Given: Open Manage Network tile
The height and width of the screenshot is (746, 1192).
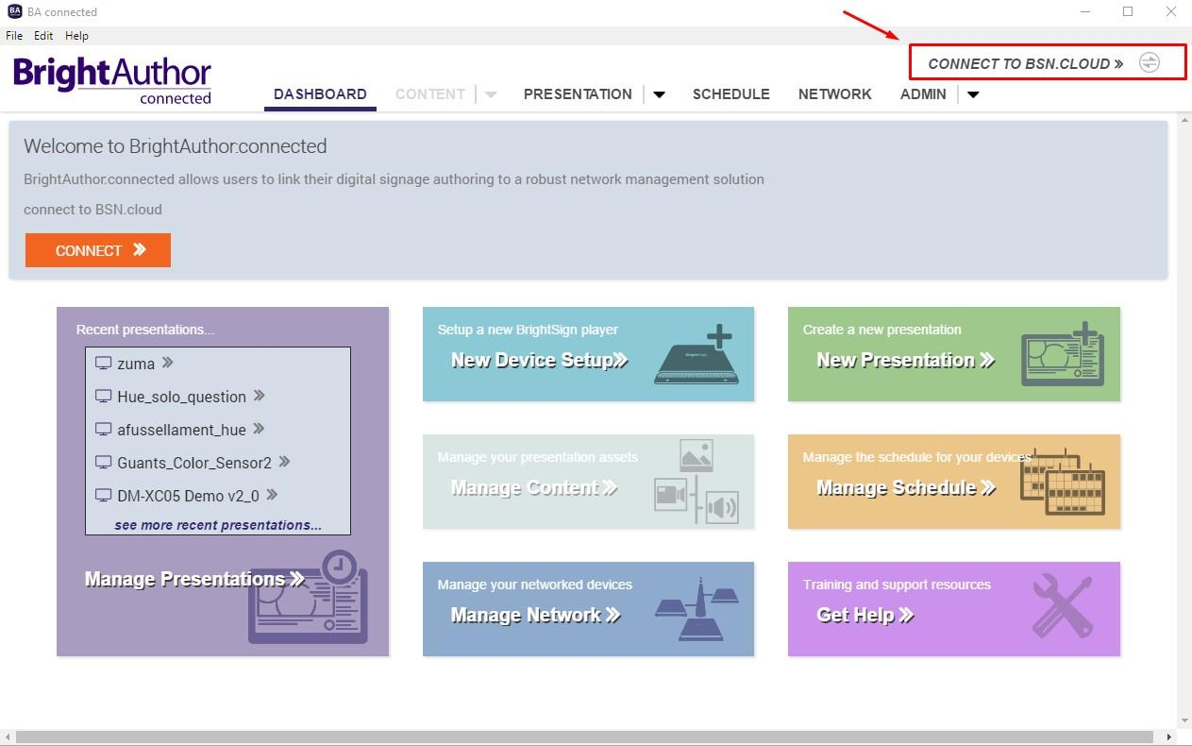Looking at the screenshot, I should click(588, 609).
